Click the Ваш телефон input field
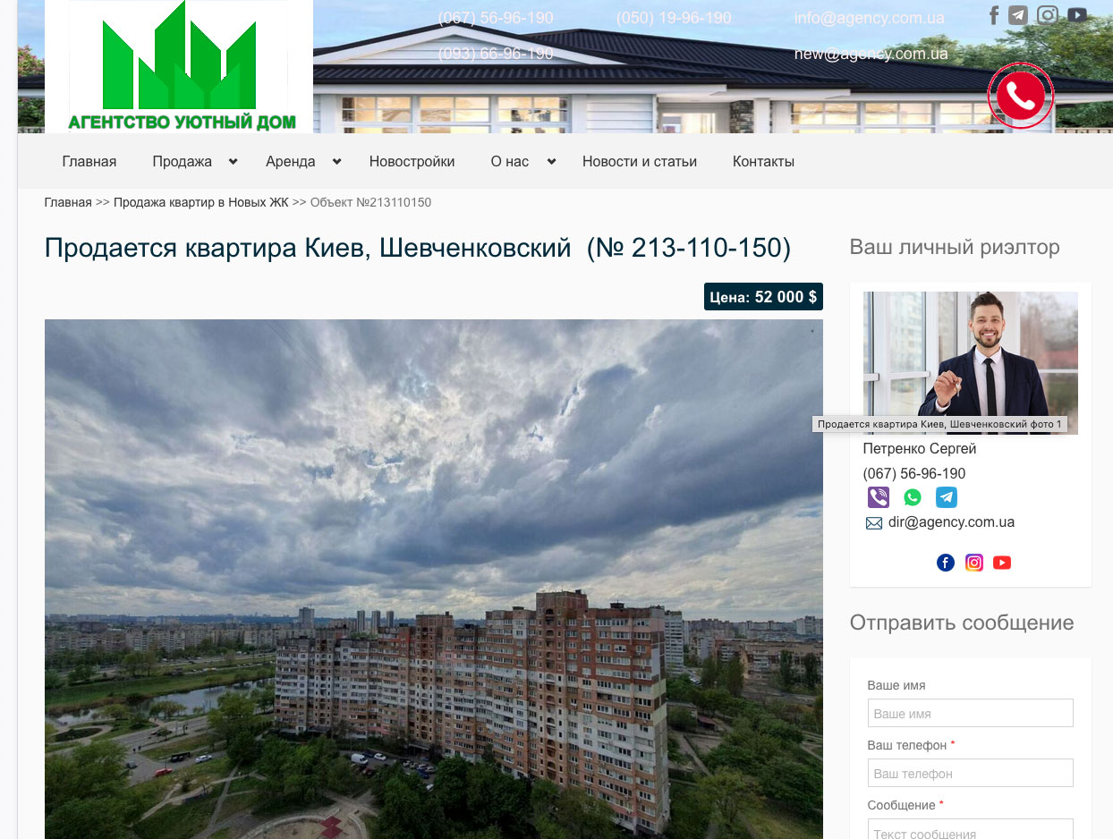 (x=970, y=773)
